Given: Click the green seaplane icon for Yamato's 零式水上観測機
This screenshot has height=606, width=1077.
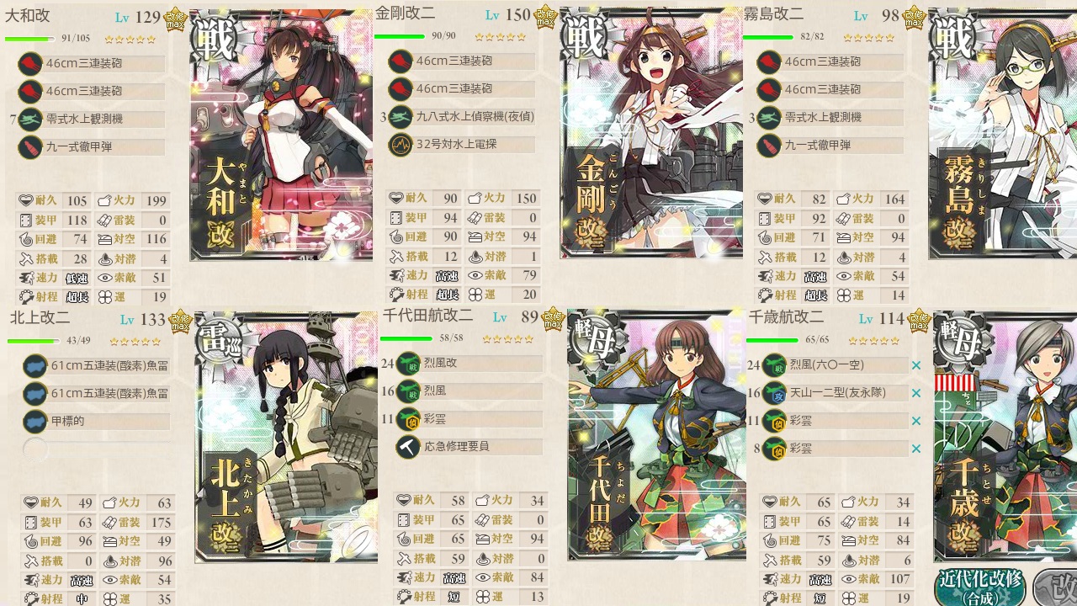Looking at the screenshot, I should tap(29, 119).
